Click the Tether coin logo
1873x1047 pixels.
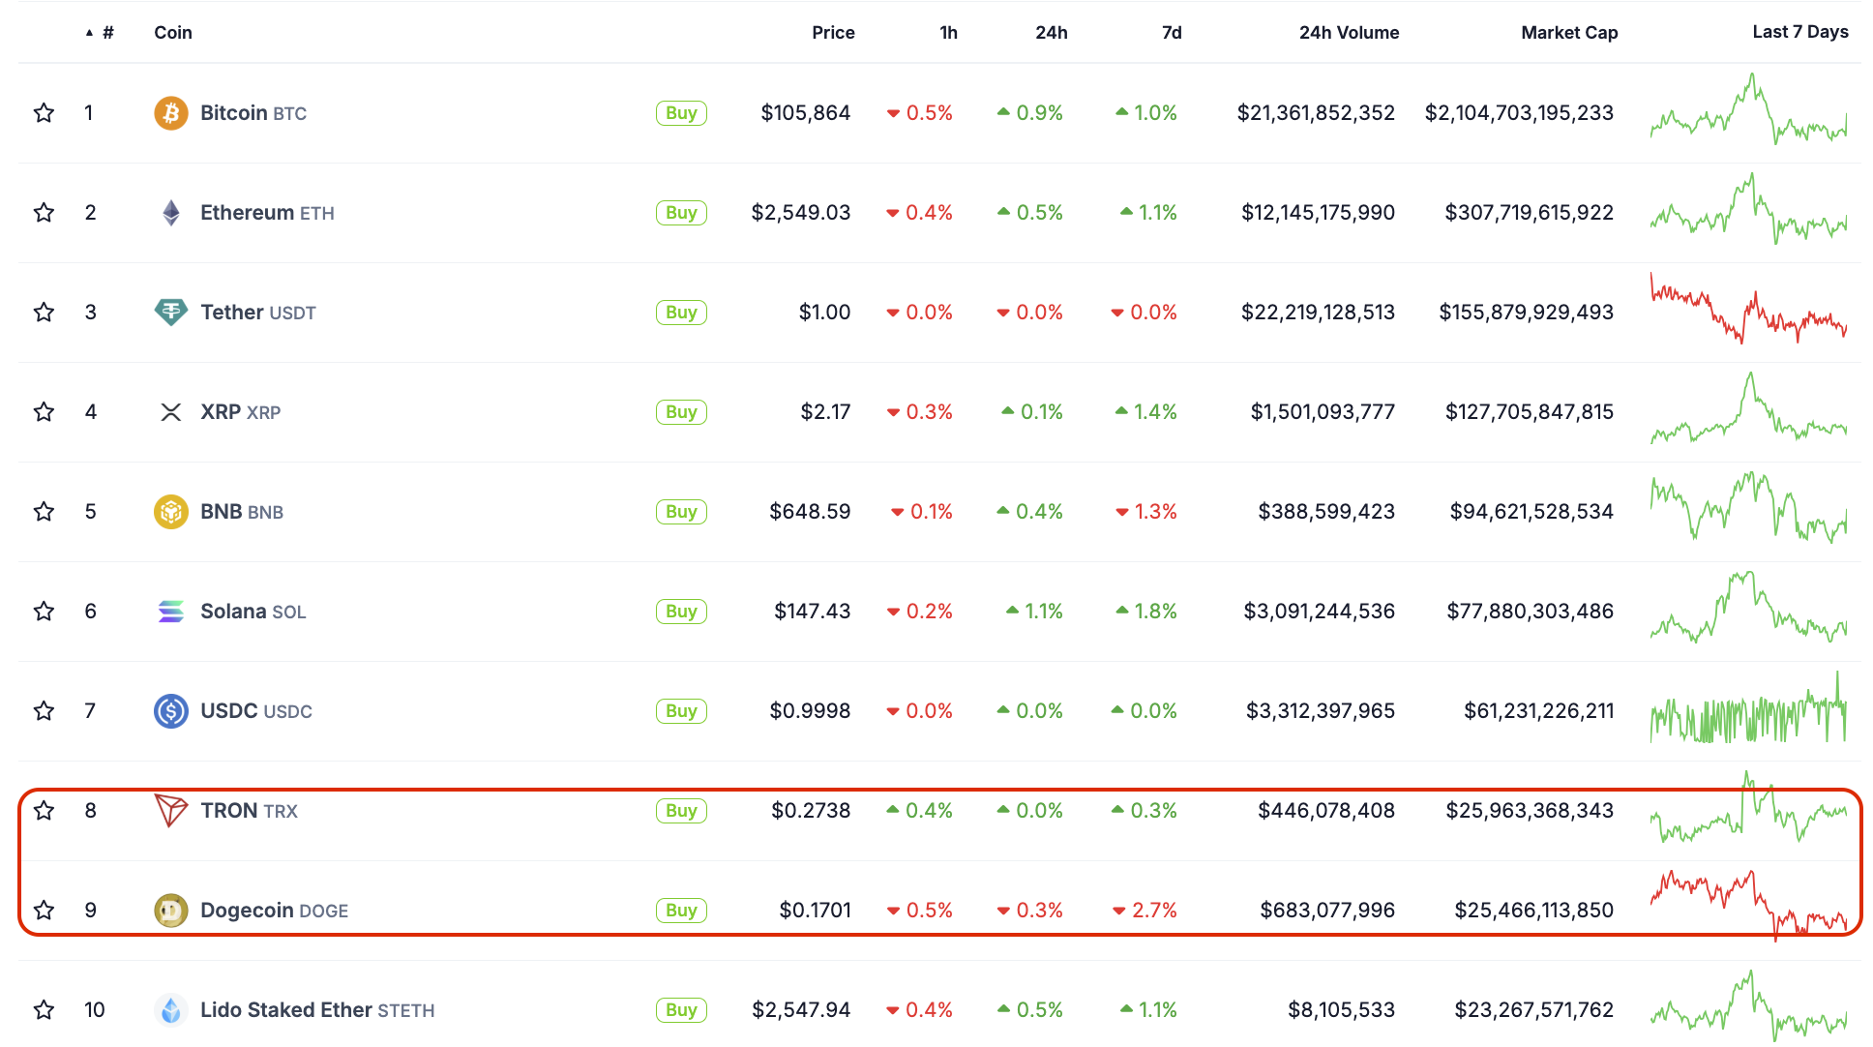click(171, 313)
